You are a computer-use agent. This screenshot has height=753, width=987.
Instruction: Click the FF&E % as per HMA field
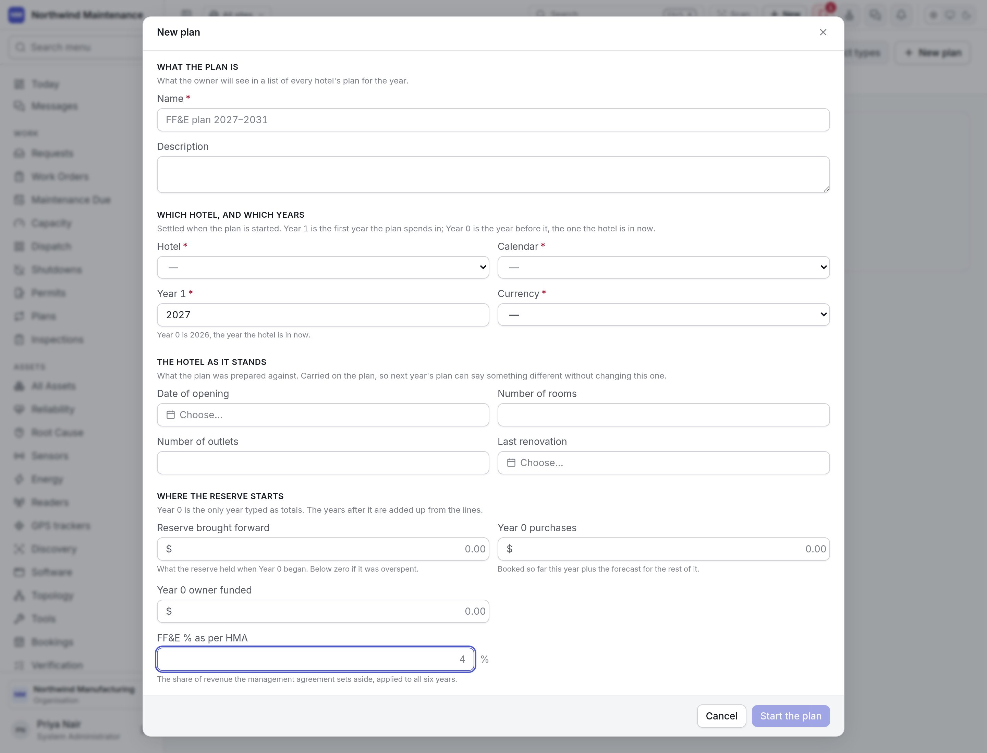click(316, 659)
